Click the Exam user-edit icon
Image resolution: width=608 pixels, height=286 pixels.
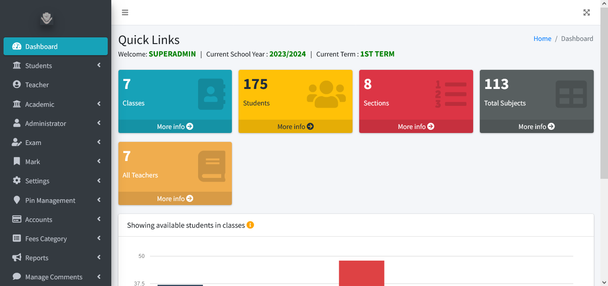pos(17,142)
